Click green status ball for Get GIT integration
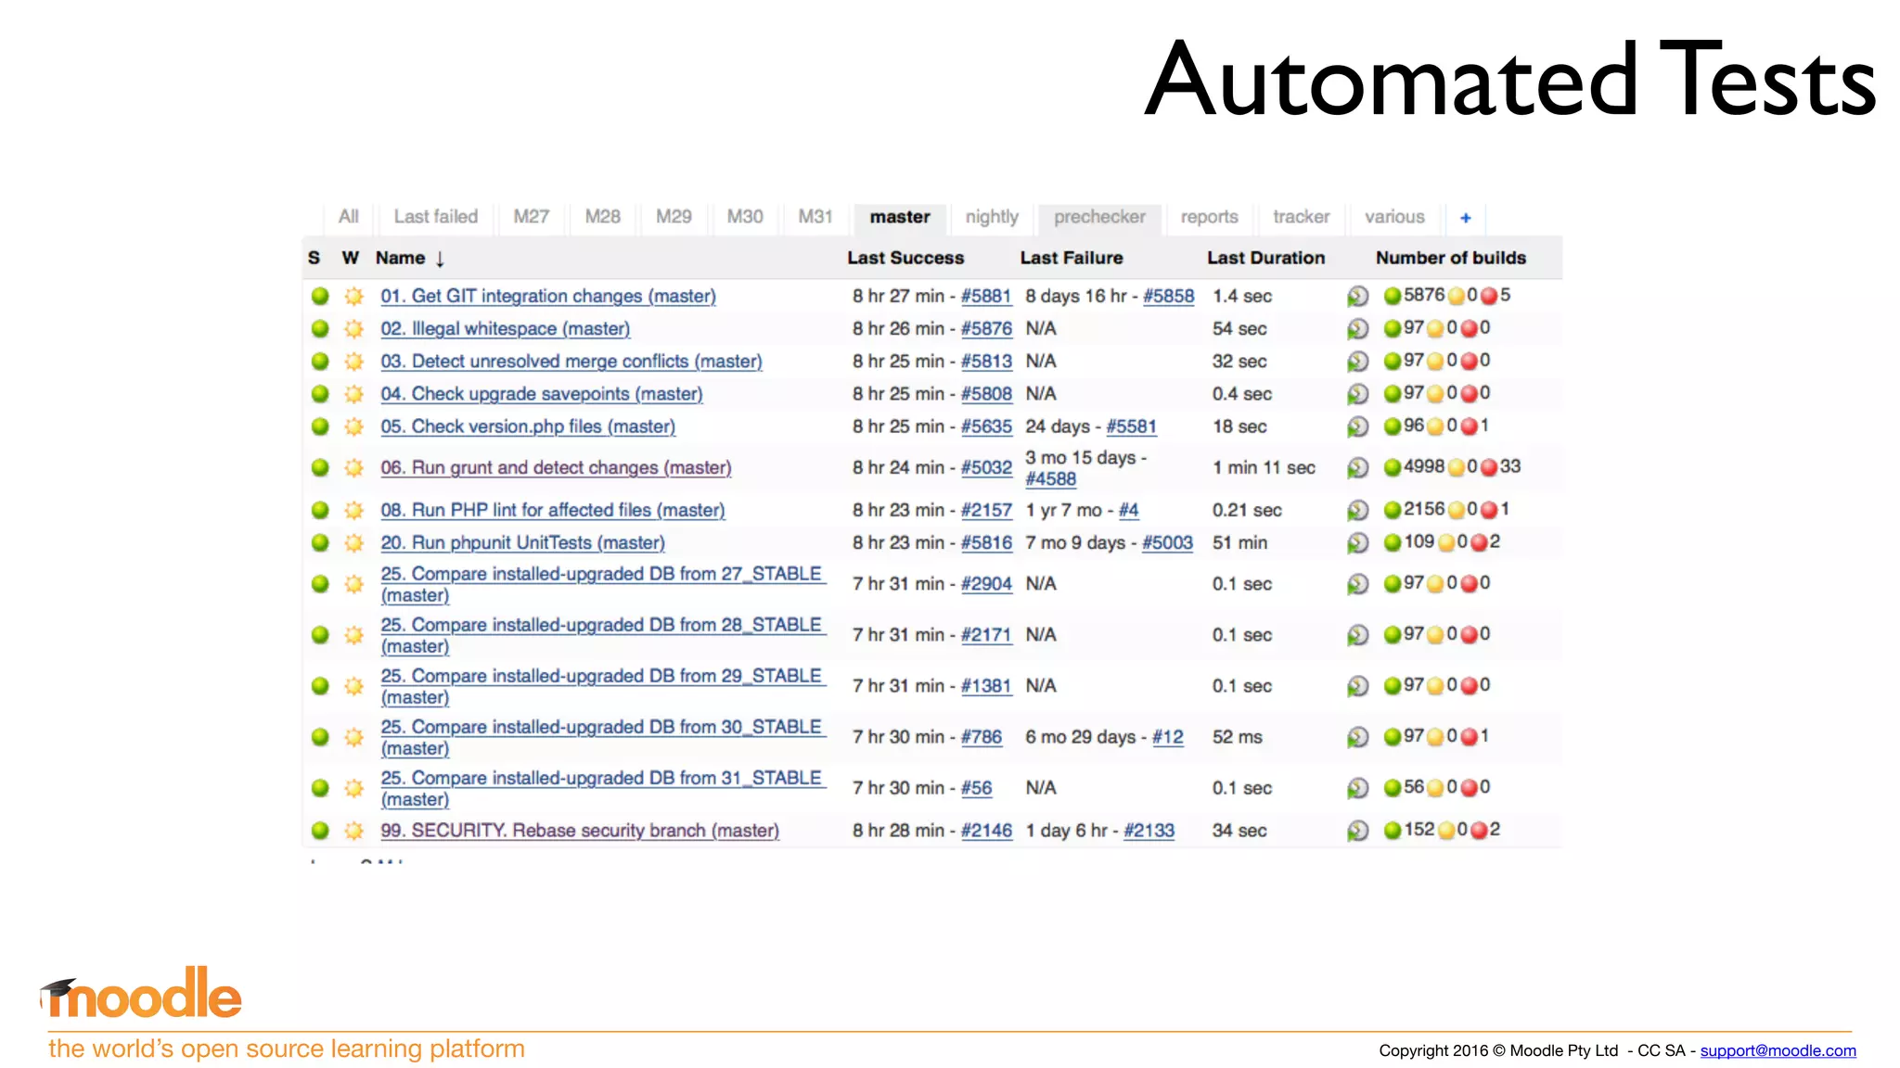The height and width of the screenshot is (1068, 1900). [x=320, y=296]
